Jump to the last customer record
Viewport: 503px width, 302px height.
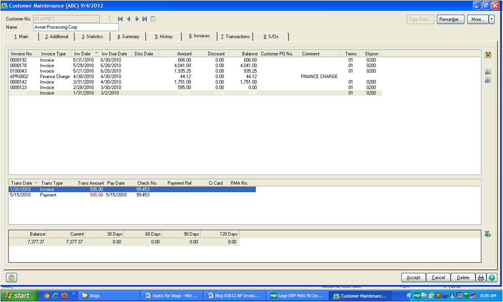[x=145, y=19]
